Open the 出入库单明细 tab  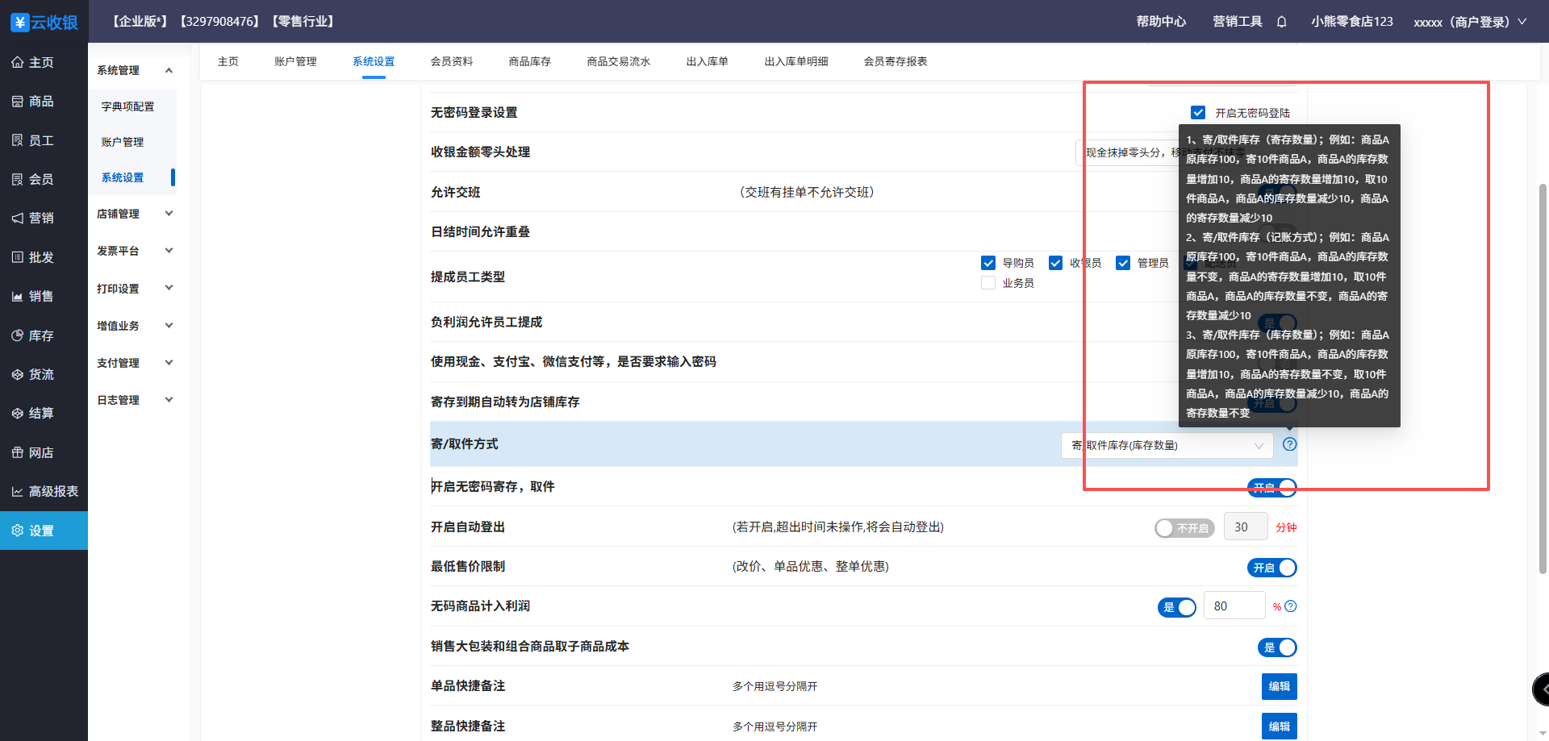(x=795, y=61)
